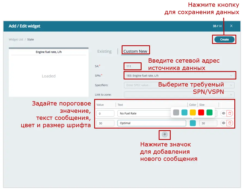Open the color picker on the "Optimal" row
This screenshot has height=189, width=242.
tap(192, 123)
